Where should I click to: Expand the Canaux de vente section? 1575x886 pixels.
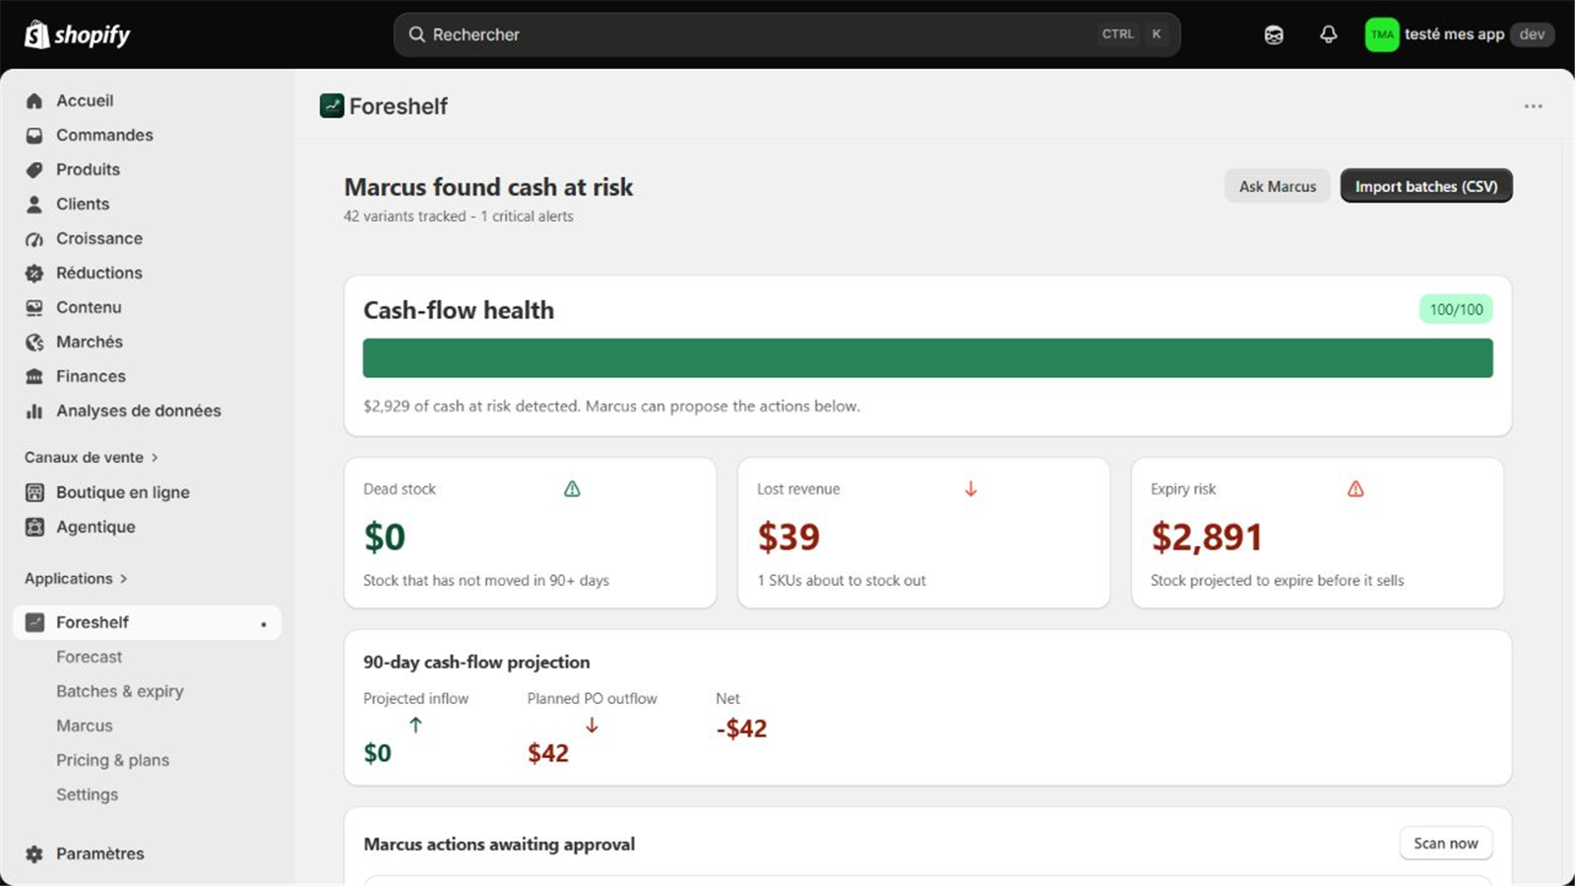(92, 457)
